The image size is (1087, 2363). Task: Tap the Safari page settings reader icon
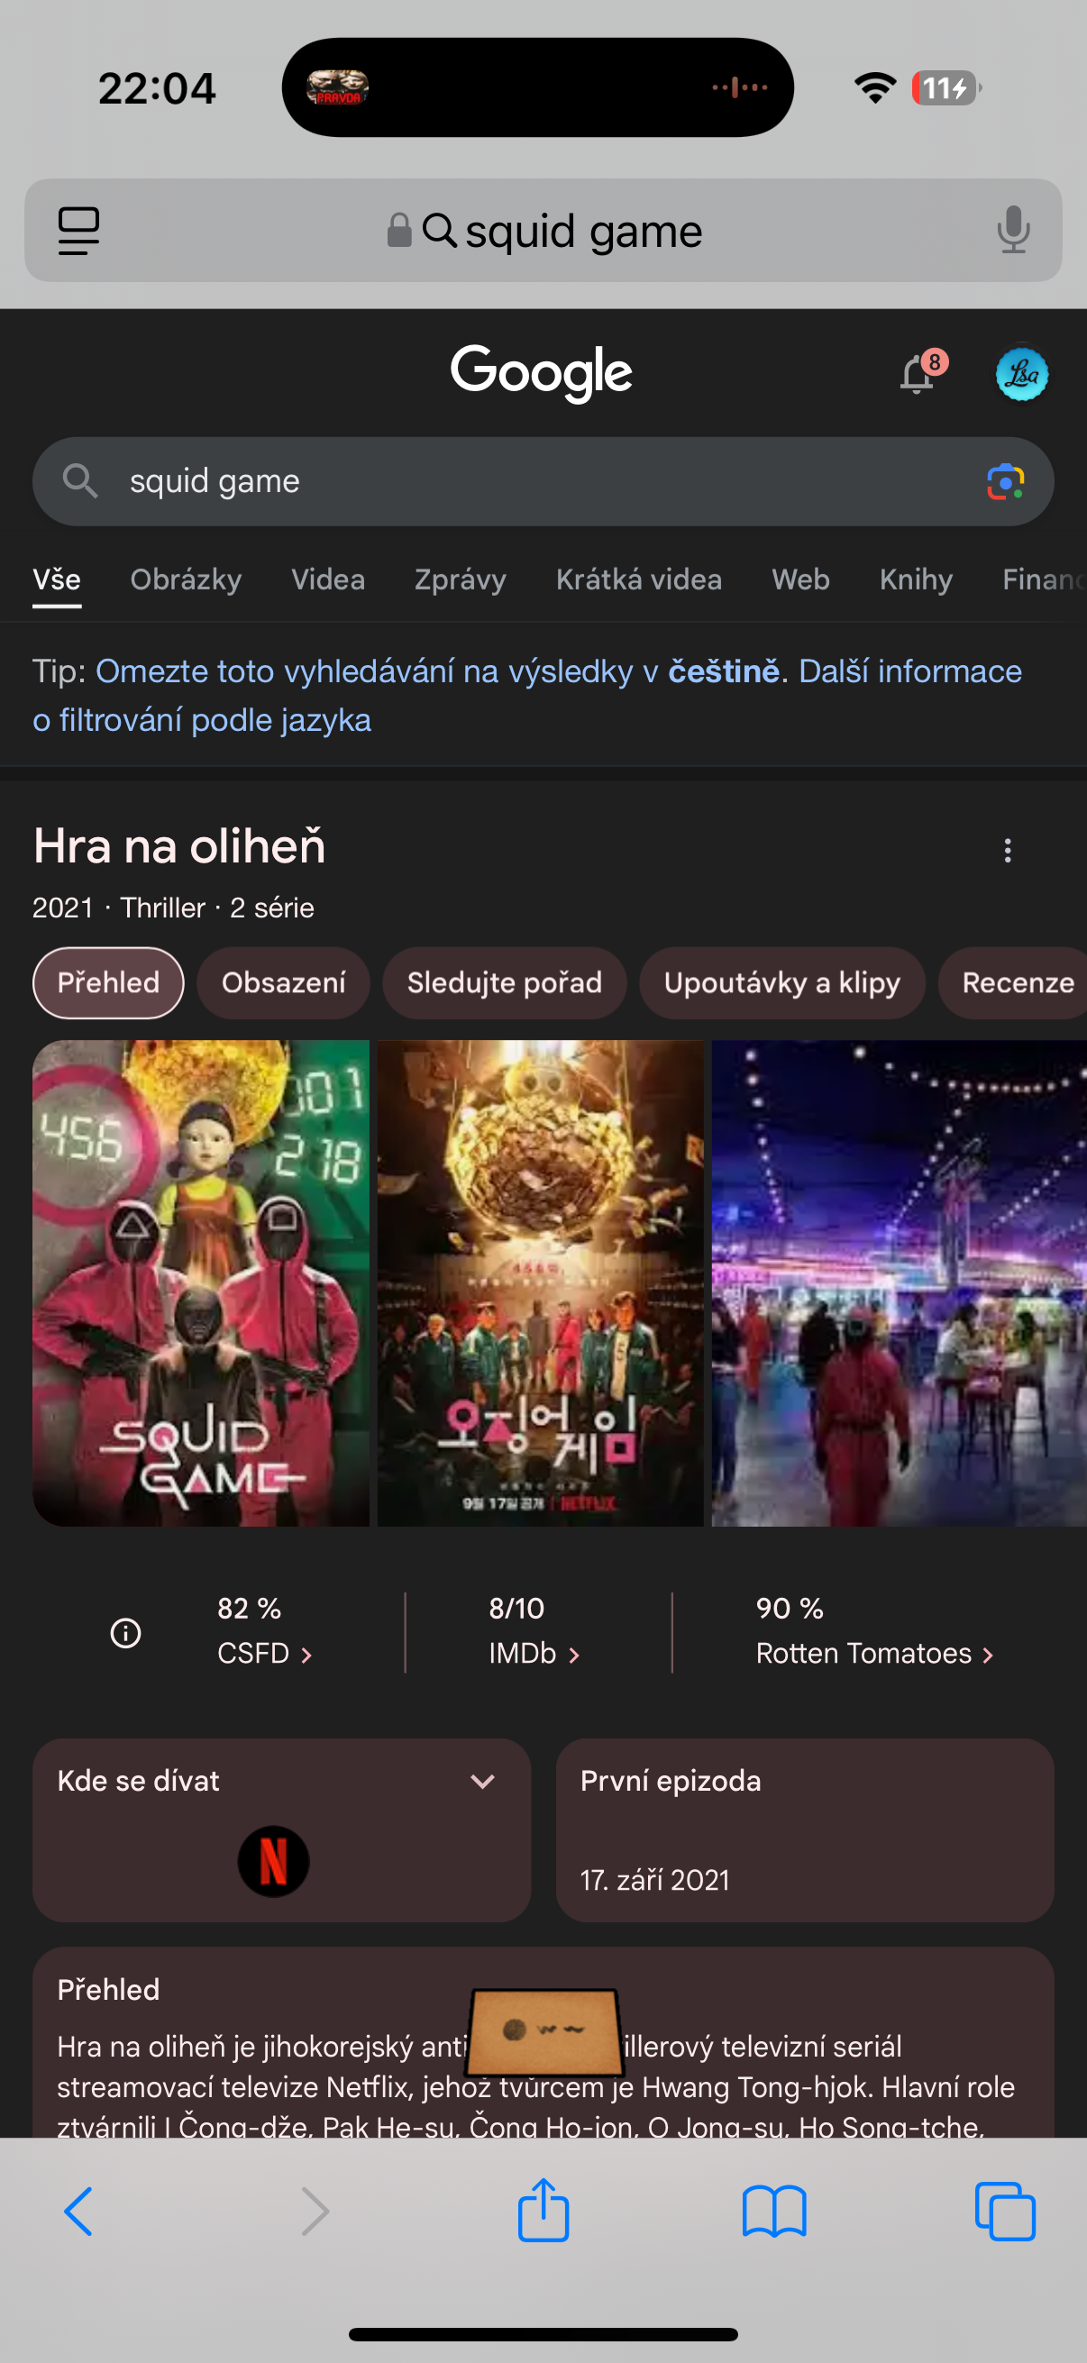tap(79, 230)
